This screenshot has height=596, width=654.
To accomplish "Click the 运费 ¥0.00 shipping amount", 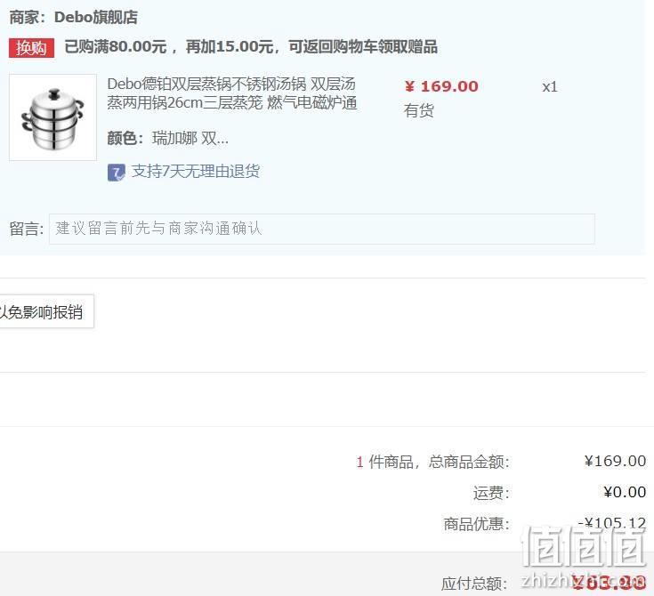I will coord(625,492).
